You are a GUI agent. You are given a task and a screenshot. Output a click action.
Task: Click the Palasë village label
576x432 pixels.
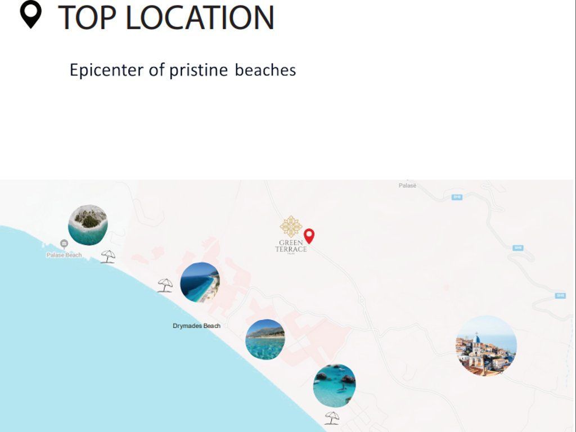pyautogui.click(x=407, y=185)
